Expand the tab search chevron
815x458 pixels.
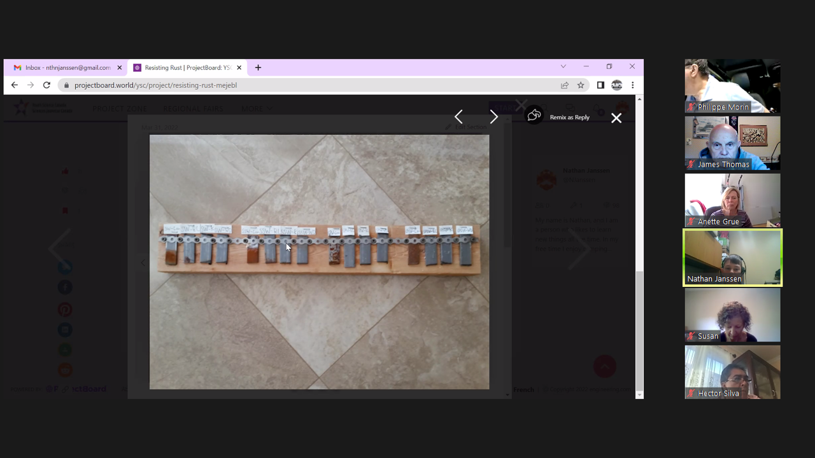pyautogui.click(x=563, y=67)
